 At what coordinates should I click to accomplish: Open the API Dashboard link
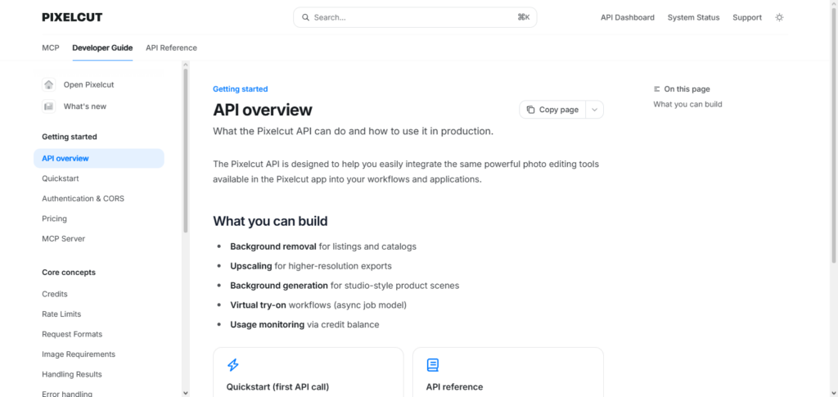pyautogui.click(x=628, y=17)
